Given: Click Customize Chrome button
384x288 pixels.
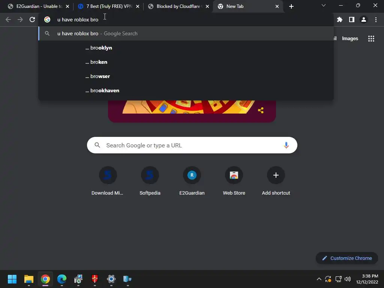Looking at the screenshot, I should click(x=347, y=258).
